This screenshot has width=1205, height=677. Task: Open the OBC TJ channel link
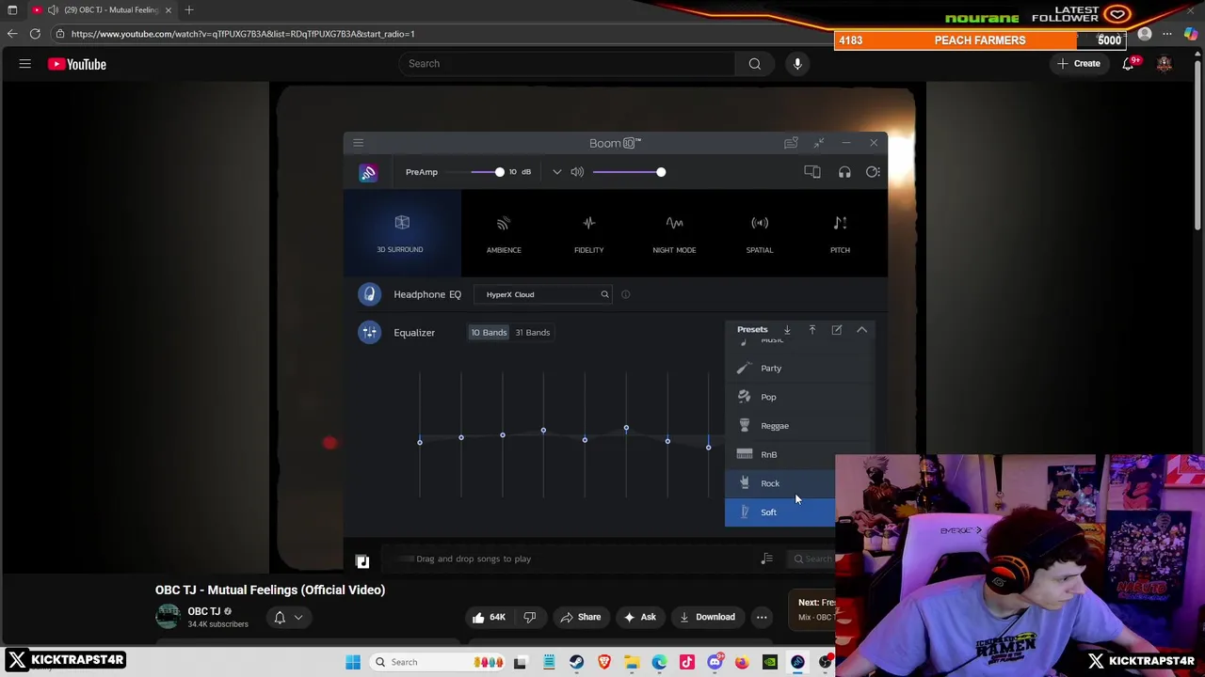[x=204, y=611]
